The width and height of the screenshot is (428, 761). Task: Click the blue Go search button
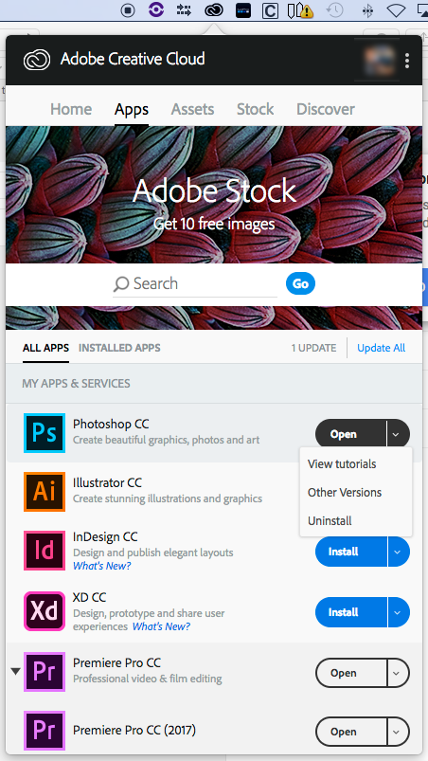click(300, 283)
